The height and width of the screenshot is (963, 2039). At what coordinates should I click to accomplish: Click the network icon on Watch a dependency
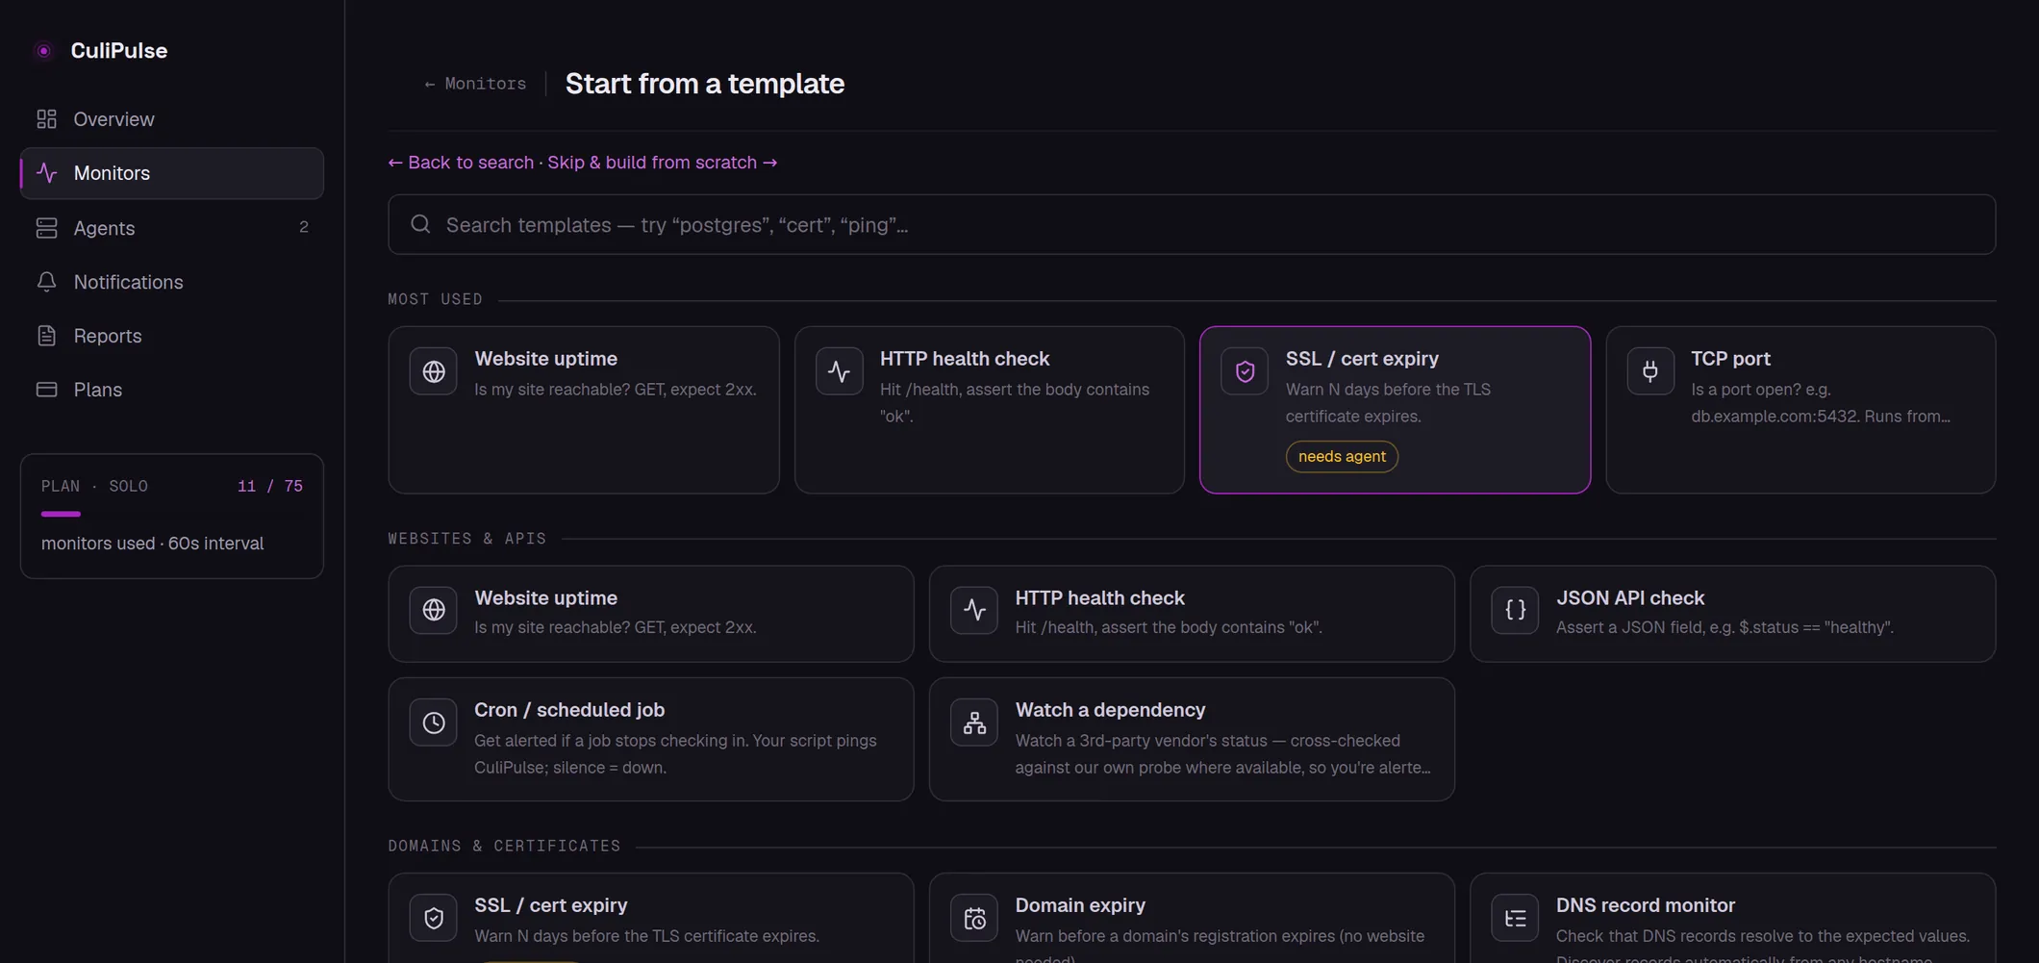tap(974, 722)
